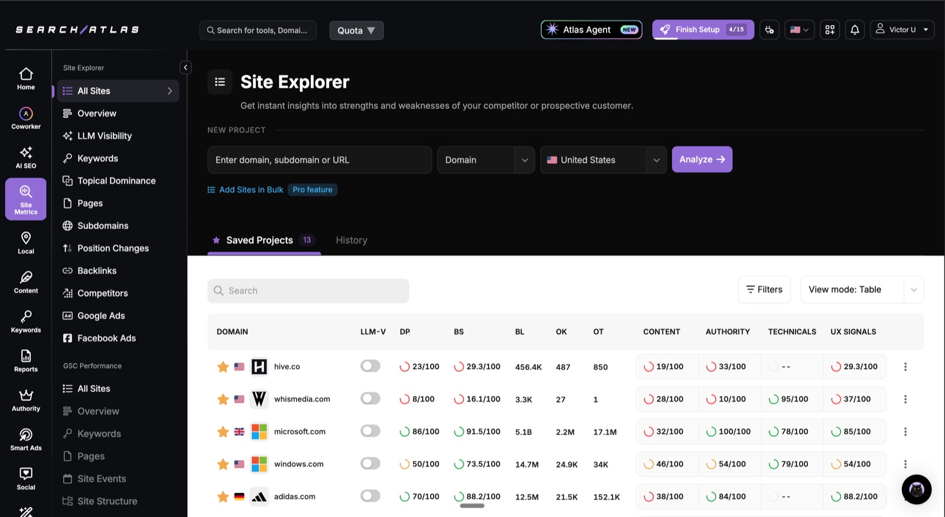Open the AI SEO section
Screen dimensions: 945x517
pos(26,158)
